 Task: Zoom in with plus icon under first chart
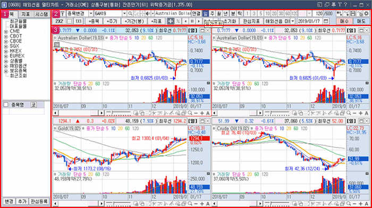(202, 113)
